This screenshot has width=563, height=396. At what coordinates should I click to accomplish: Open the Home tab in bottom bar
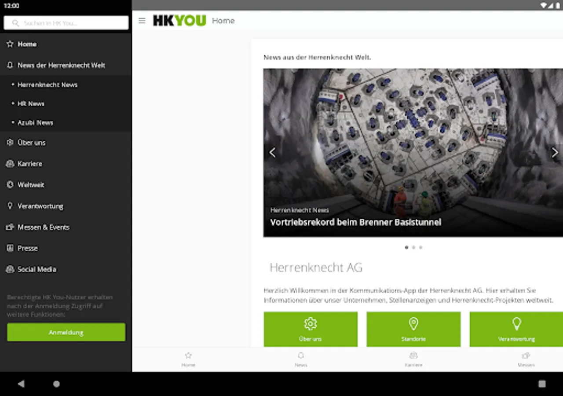[x=188, y=359]
